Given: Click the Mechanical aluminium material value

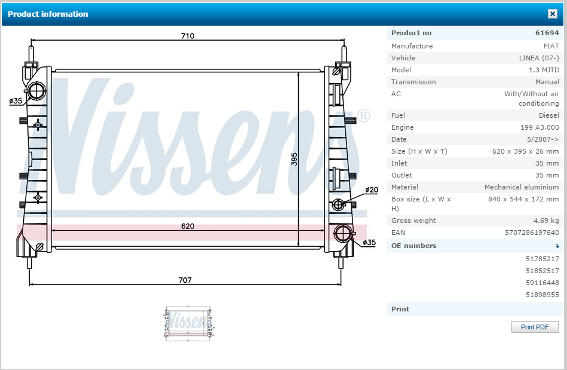Looking at the screenshot, I should pyautogui.click(x=522, y=187).
